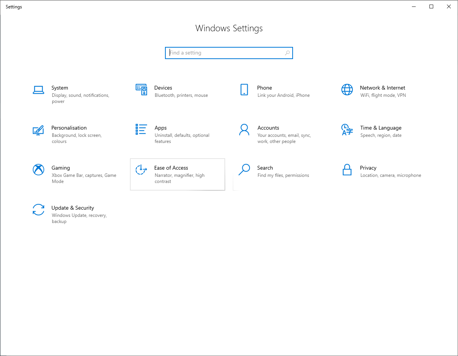Focus the 'Find a setting' search field
The height and width of the screenshot is (356, 458).
pyautogui.click(x=229, y=53)
